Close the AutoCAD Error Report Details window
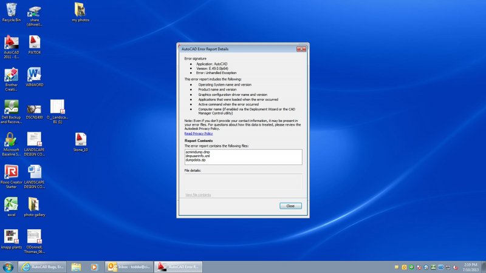Screen dimensions: 486x273 pos(301,49)
